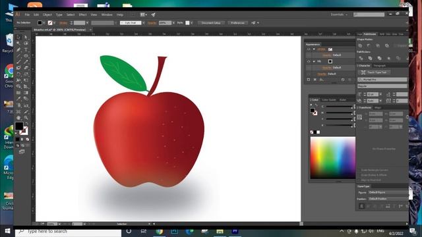Viewport: 422px width, 237px height.
Task: Click the Cyan slider in Color panel
Action: [x=339, y=107]
